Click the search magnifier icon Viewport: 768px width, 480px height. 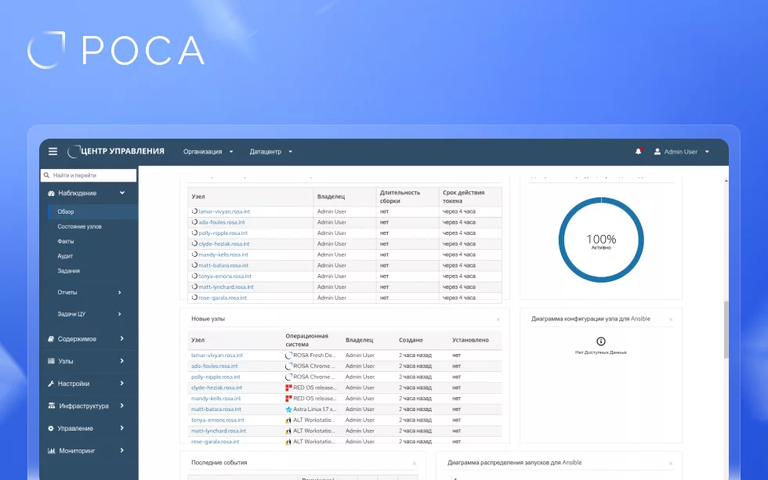click(46, 175)
